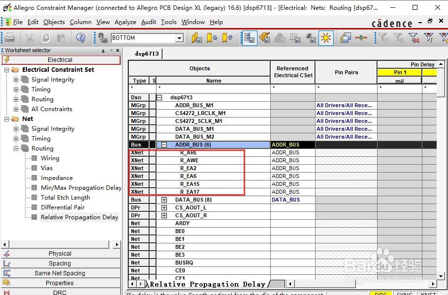Viewport: 448px width, 295px height.
Task: Switch to Same Net Spacing domain
Action: point(61,273)
